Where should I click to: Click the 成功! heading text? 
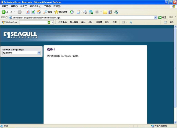(x=51, y=49)
